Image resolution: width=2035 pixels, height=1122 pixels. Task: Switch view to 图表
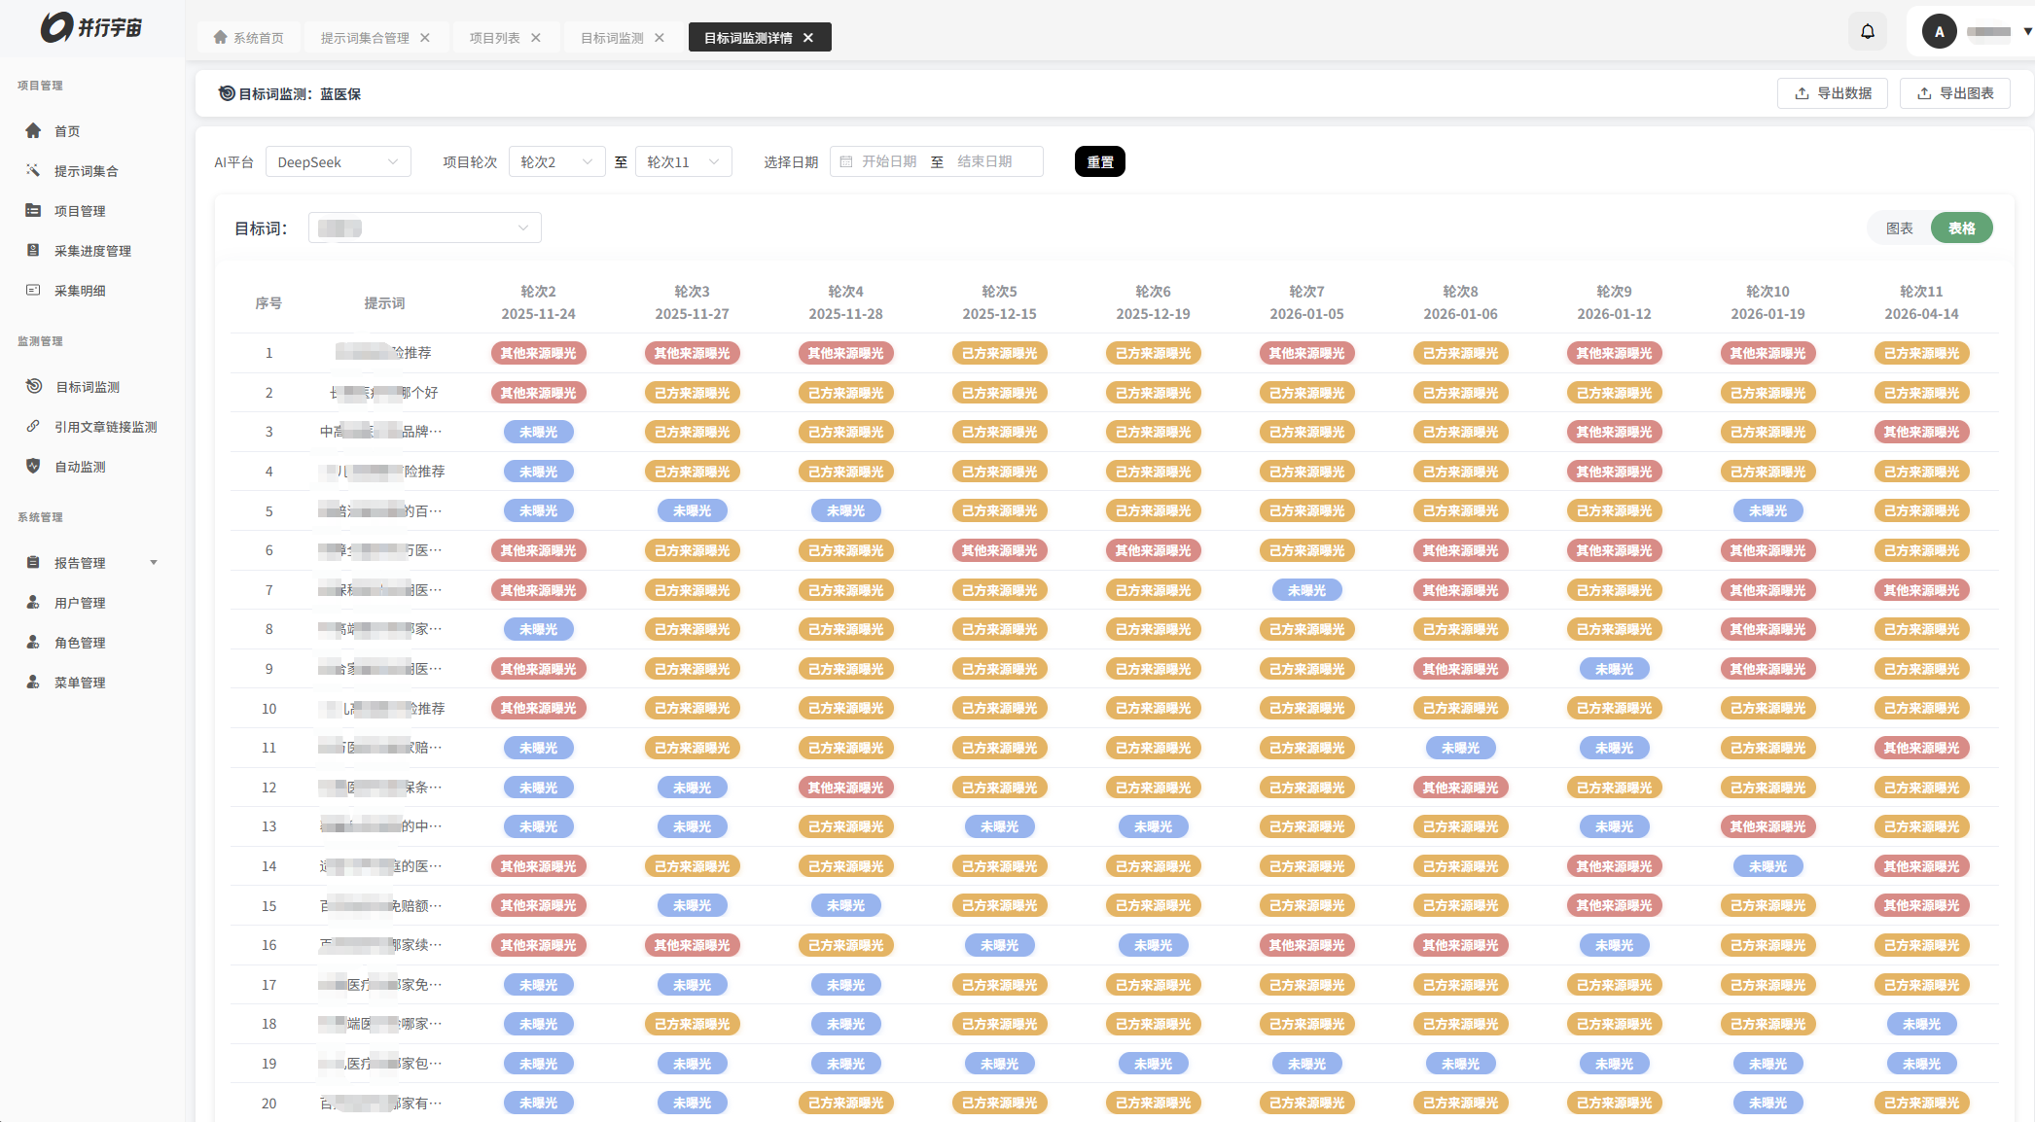coord(1899,228)
